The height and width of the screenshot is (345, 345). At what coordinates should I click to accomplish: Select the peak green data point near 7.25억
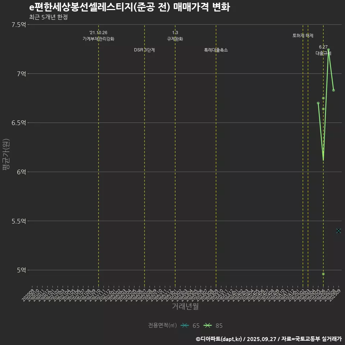(x=328, y=50)
